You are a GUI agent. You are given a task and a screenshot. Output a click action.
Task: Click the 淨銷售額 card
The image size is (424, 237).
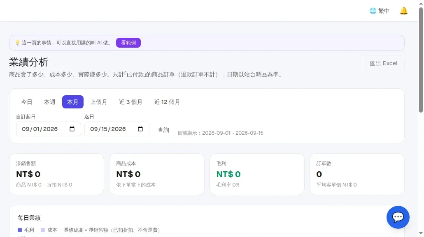point(57,174)
